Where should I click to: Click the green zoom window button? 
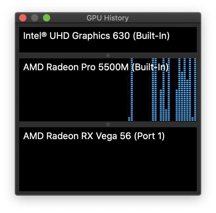click(47, 18)
